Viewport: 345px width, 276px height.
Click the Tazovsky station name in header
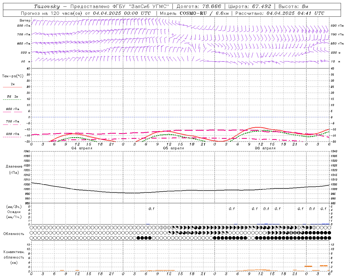point(47,6)
